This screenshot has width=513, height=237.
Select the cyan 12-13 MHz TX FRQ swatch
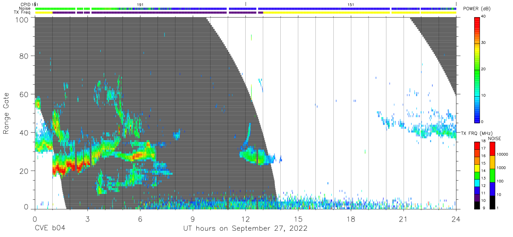pos(477,182)
